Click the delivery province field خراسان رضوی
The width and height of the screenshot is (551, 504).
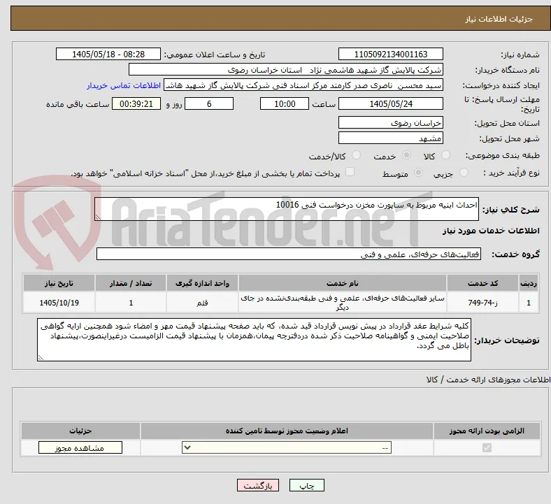(390, 122)
